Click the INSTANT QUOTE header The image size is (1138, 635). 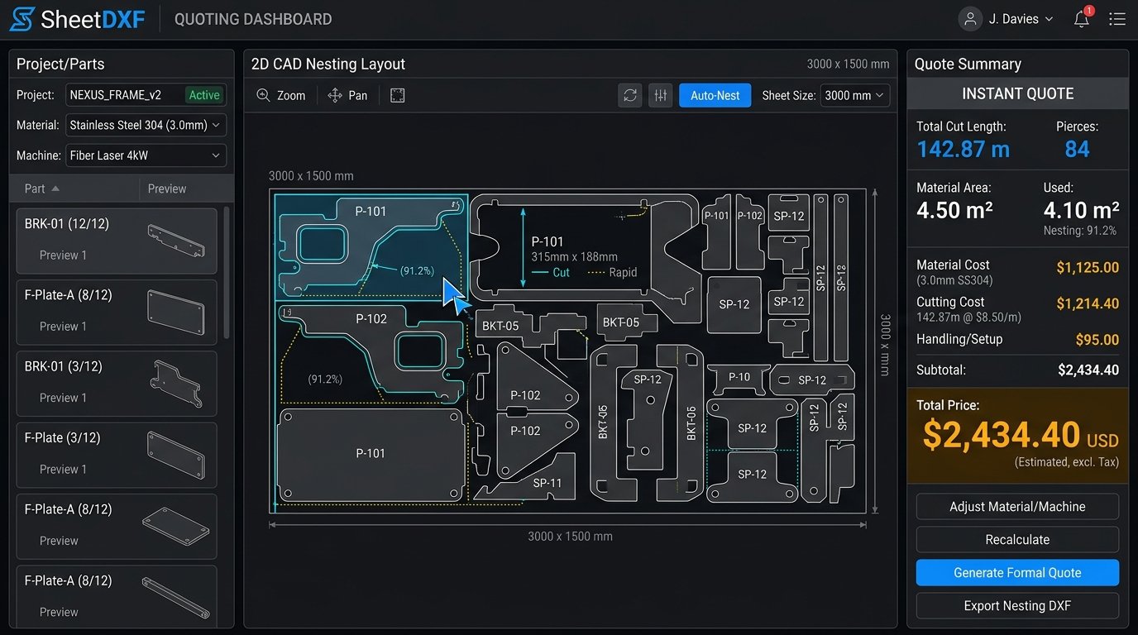click(x=1017, y=93)
